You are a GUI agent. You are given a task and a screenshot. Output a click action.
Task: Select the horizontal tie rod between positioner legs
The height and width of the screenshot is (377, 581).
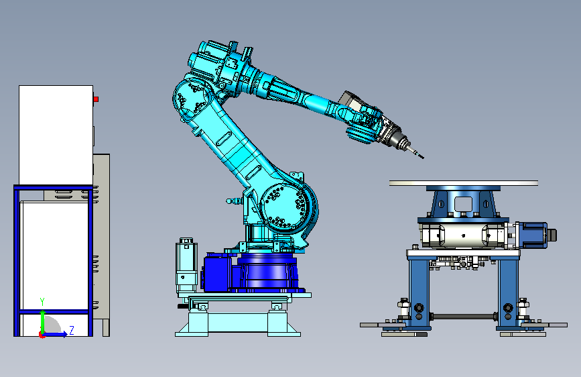coord(463,317)
